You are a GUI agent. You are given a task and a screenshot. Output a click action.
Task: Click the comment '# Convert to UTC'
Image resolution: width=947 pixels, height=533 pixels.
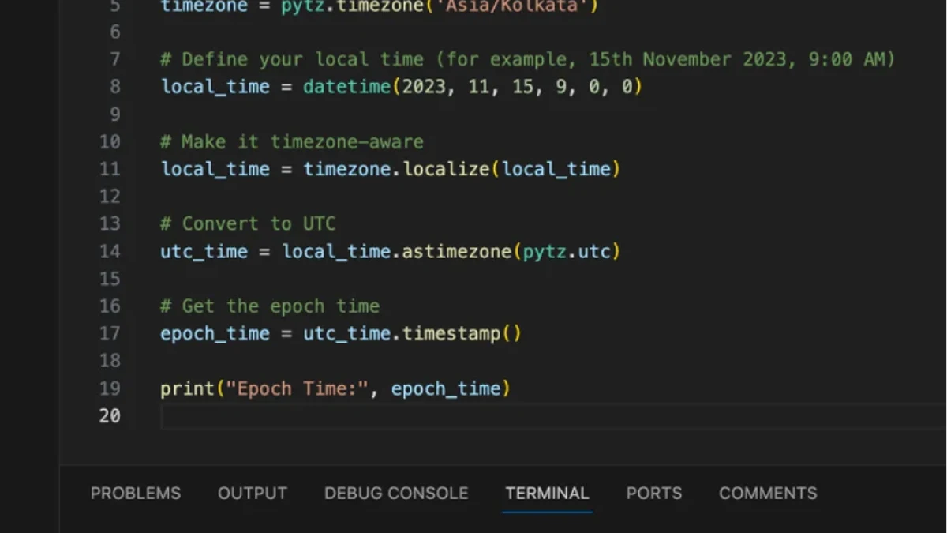[248, 223]
